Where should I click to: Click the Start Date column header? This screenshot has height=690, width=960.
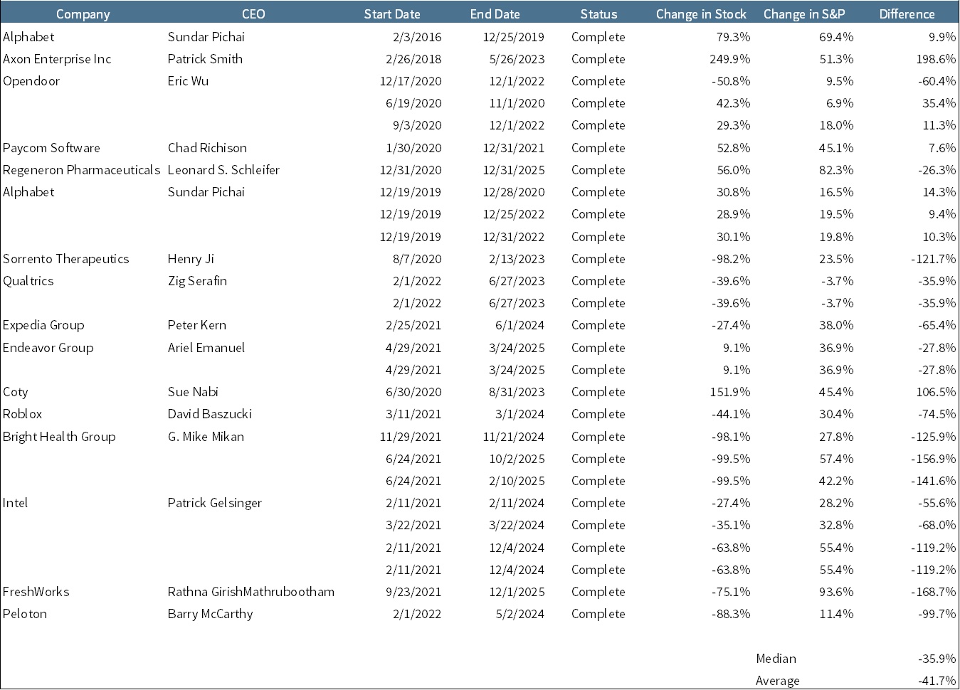click(x=391, y=14)
